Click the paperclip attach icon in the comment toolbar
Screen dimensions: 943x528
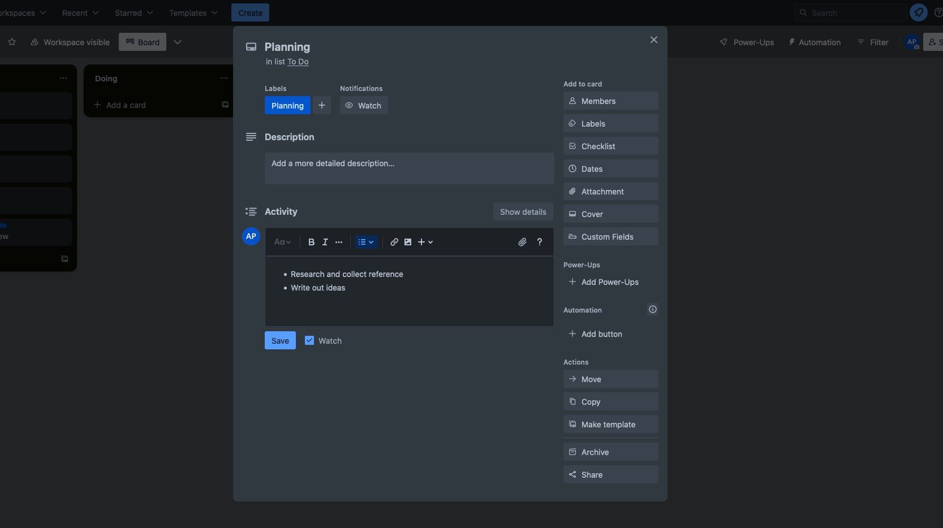[x=522, y=242]
